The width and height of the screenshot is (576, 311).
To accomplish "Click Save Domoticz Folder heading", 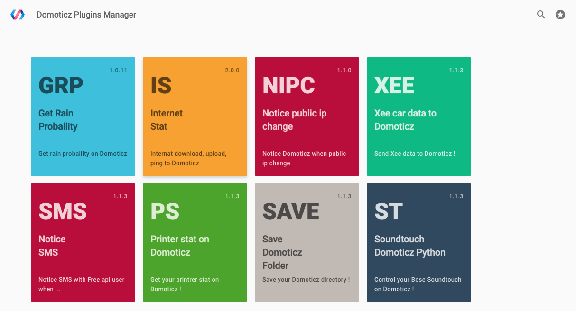I will point(282,252).
